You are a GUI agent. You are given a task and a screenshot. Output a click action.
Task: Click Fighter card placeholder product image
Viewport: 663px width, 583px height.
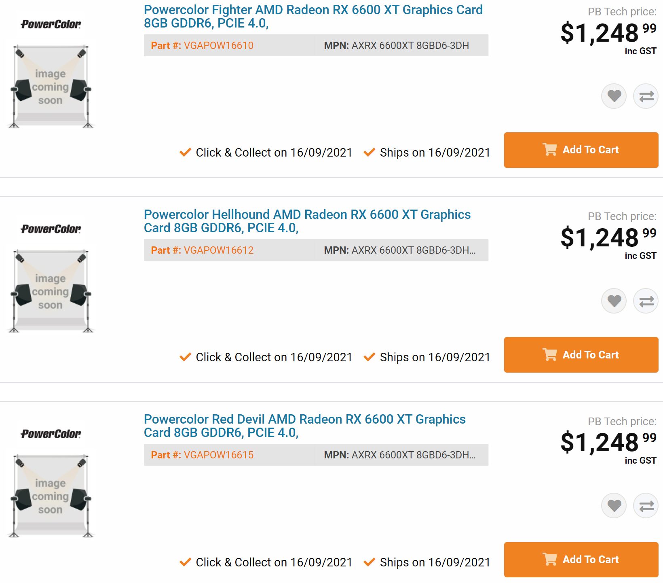coord(51,87)
